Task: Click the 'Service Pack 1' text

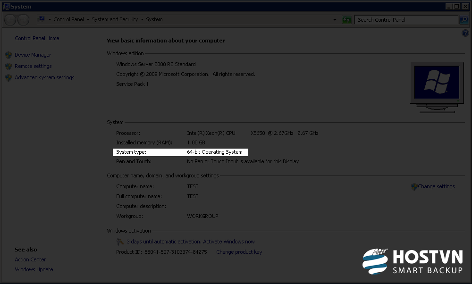Action: click(133, 84)
